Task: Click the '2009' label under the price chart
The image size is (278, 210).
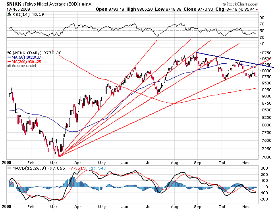Action: click(7, 162)
